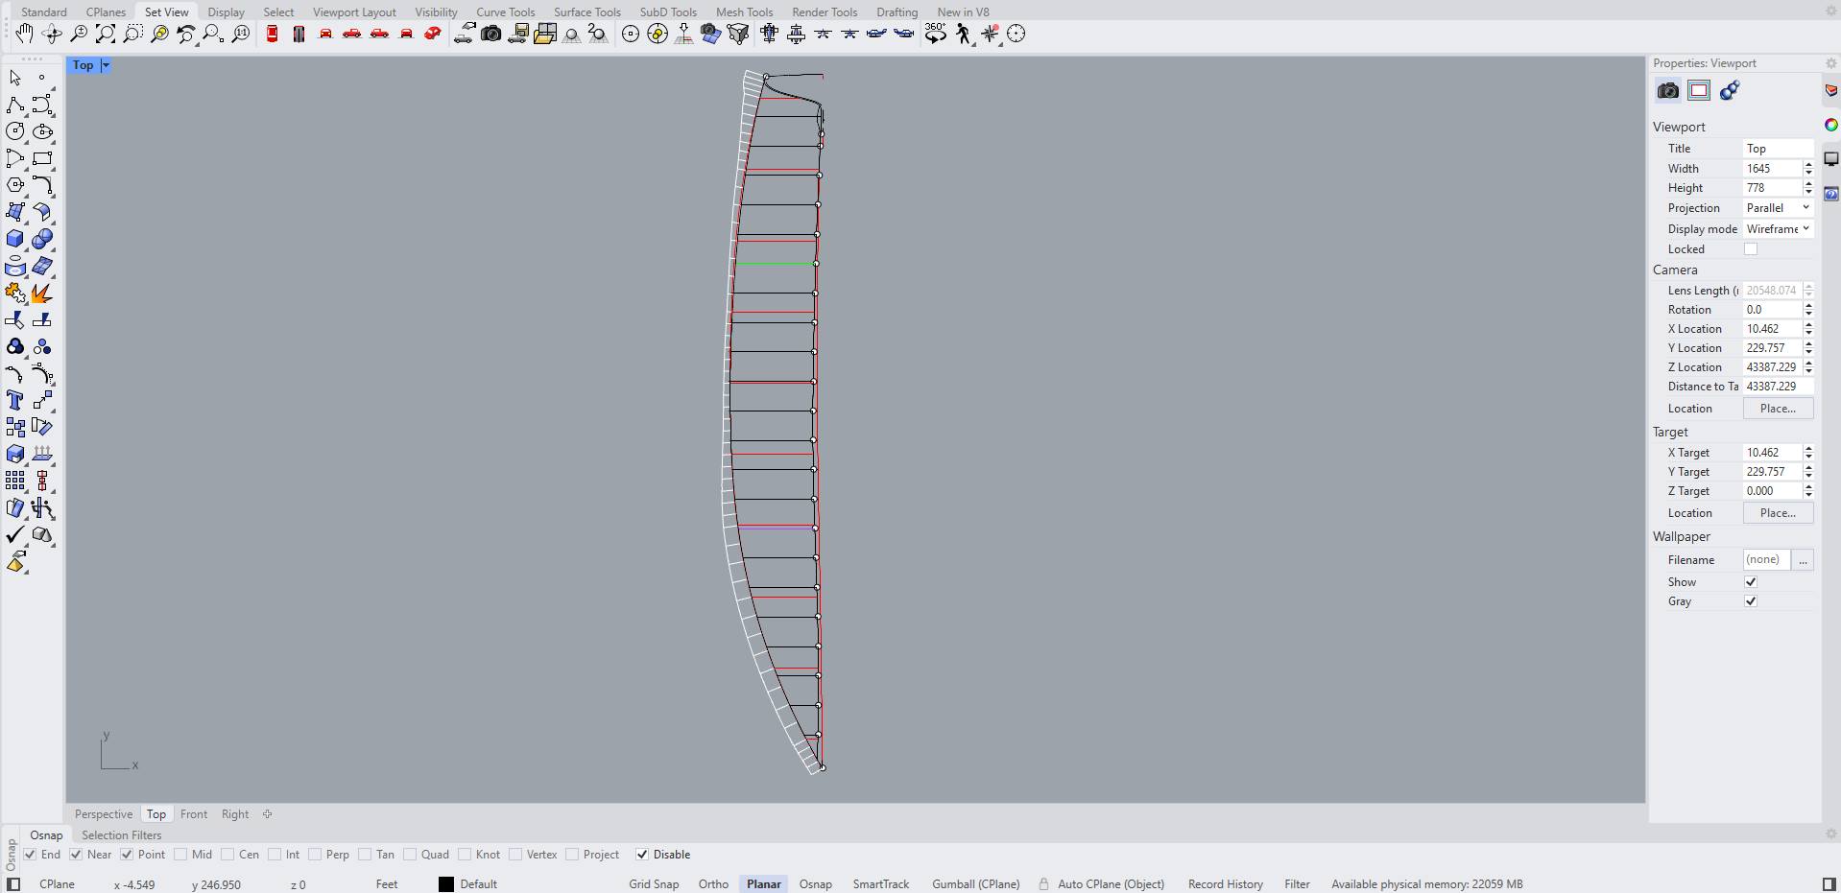Open the Top viewport title menu arrow

pyautogui.click(x=106, y=65)
